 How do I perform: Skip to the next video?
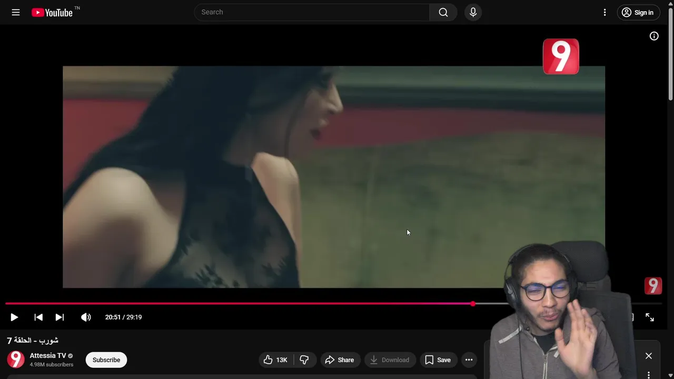pos(60,317)
